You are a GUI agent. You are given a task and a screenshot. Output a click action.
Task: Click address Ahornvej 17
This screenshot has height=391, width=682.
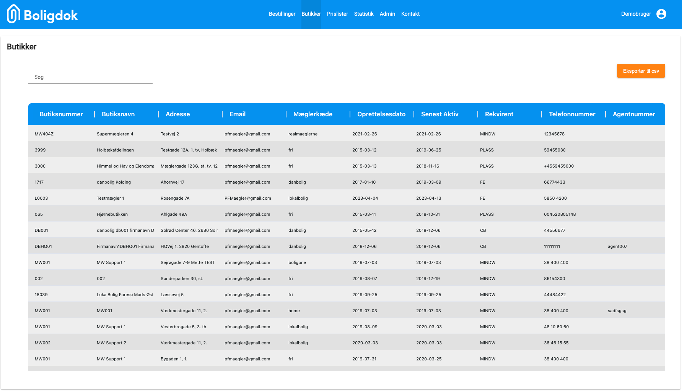point(173,182)
